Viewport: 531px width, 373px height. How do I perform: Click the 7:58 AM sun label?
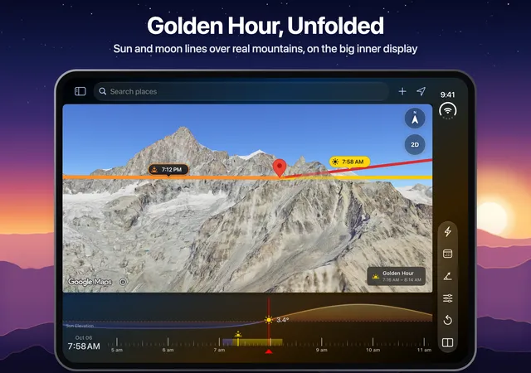349,162
